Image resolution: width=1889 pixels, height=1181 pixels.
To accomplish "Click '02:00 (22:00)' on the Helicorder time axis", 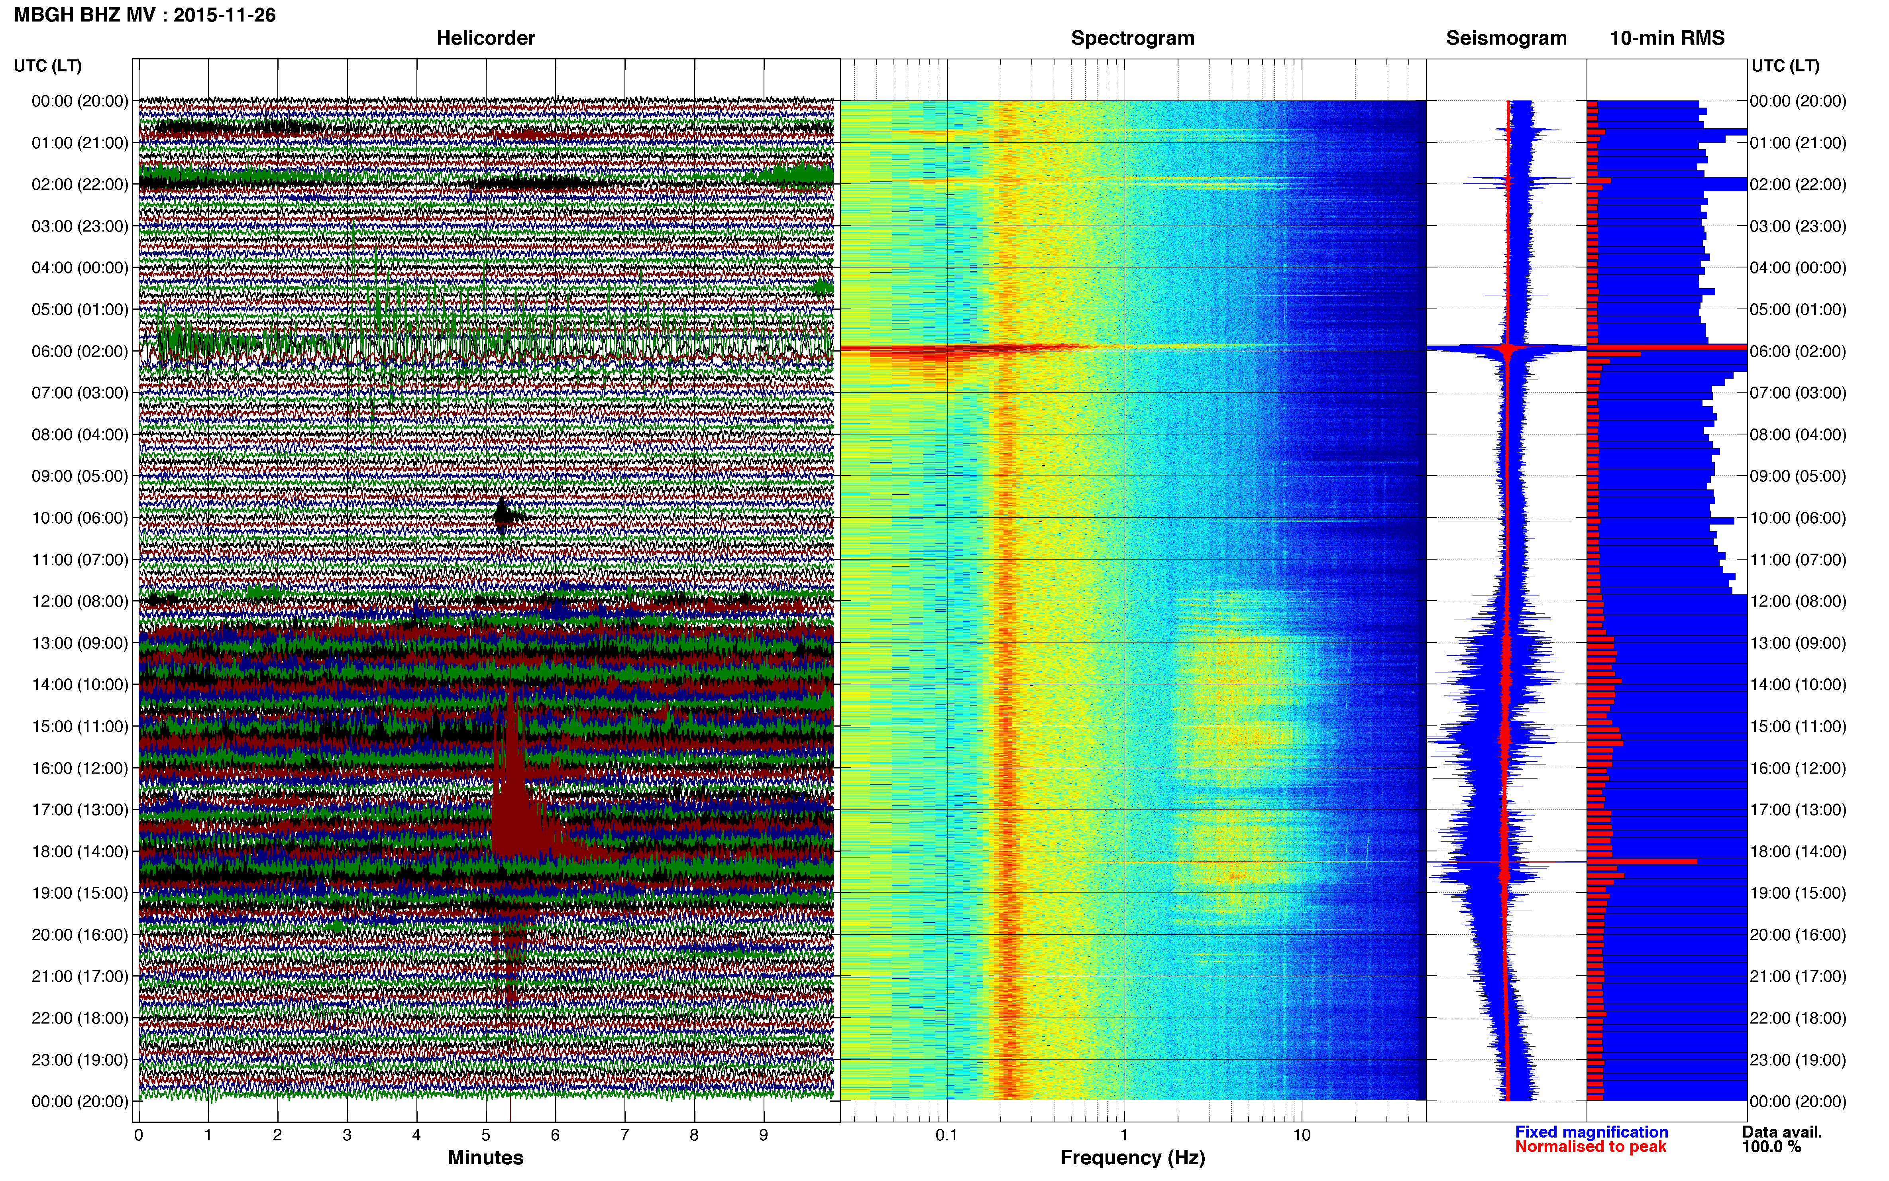I will (80, 184).
